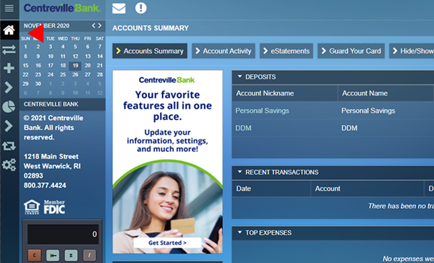Click the CENTREVILLE BANK panel header
The height and width of the screenshot is (263, 434).
[62, 104]
